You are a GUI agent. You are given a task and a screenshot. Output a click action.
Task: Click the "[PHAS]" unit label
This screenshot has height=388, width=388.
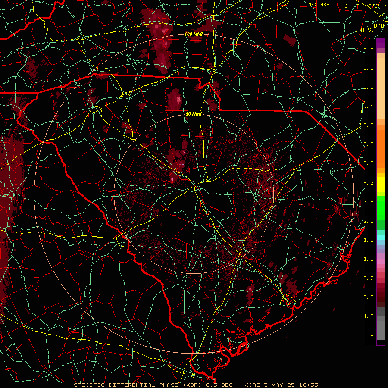click(x=364, y=30)
